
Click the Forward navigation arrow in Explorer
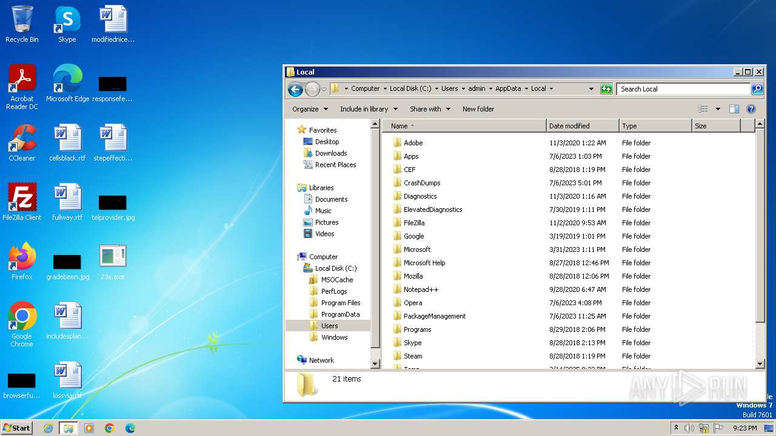(312, 89)
